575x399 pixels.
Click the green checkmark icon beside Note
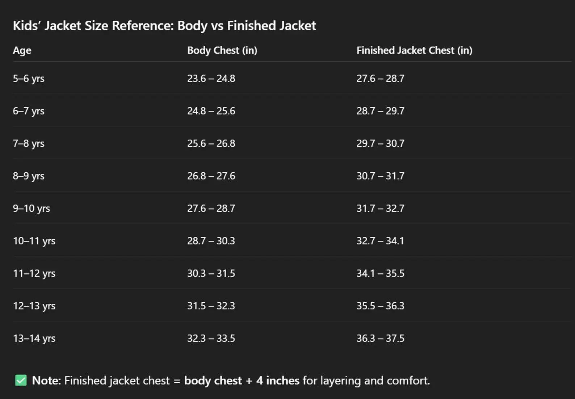pyautogui.click(x=21, y=381)
